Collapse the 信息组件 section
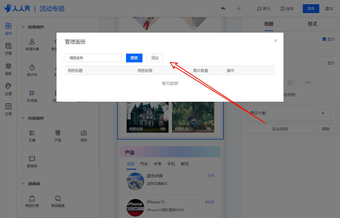The height and width of the screenshot is (218, 340). click(23, 27)
